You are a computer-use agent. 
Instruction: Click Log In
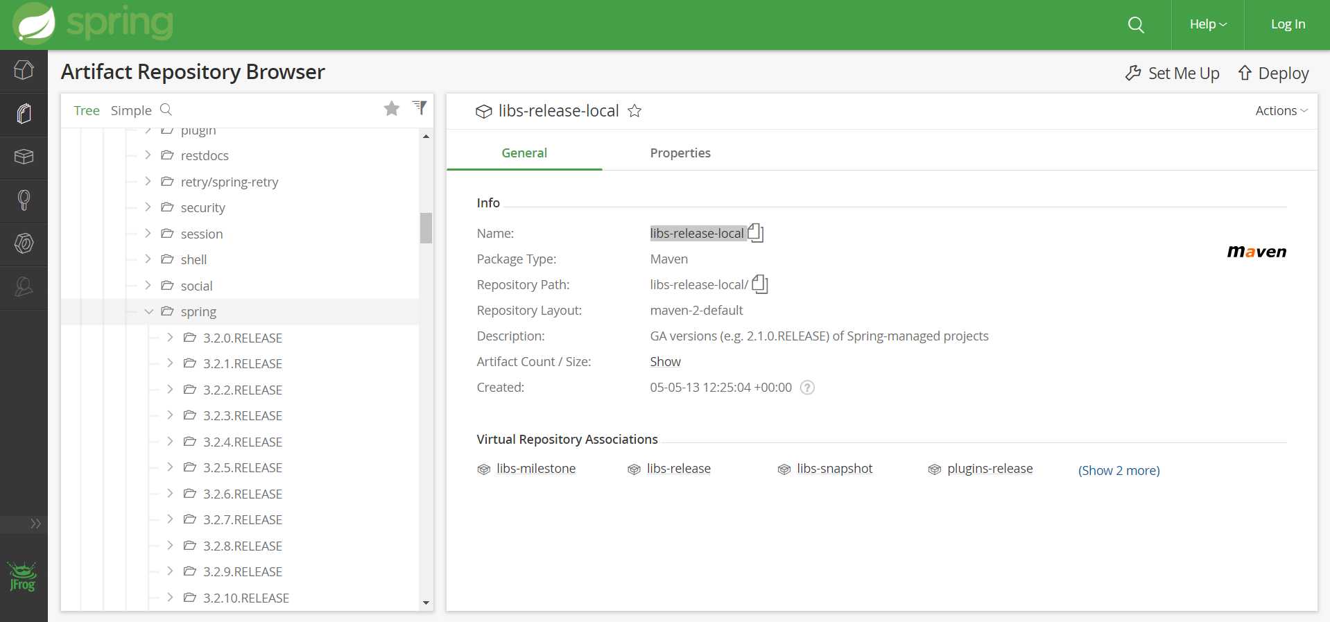click(1288, 24)
